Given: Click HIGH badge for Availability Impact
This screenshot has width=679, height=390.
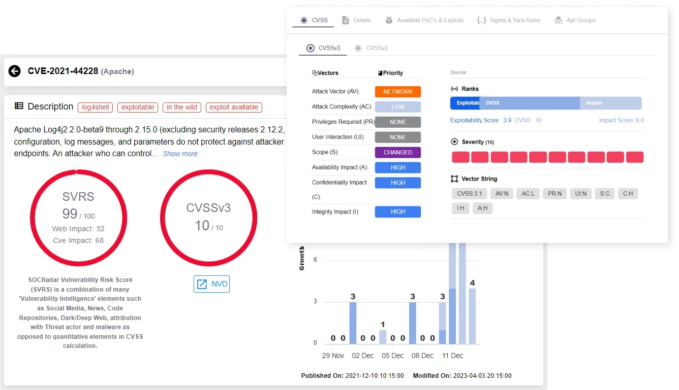Looking at the screenshot, I should 398,167.
